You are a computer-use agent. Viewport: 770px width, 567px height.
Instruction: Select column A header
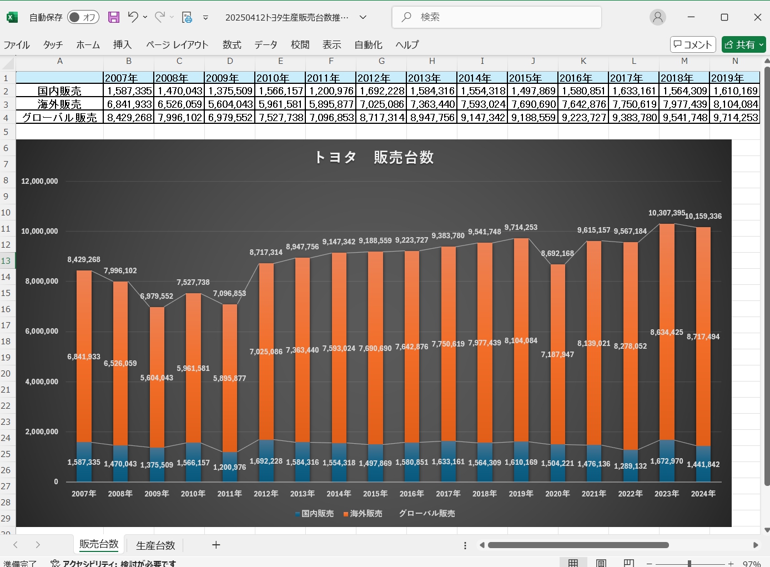60,61
